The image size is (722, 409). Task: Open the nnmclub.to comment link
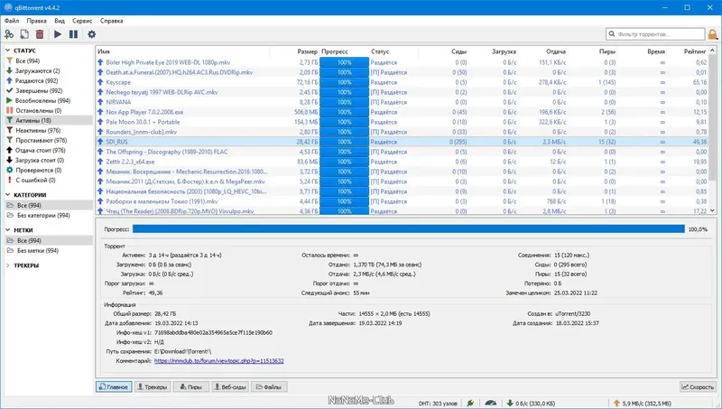(x=218, y=360)
